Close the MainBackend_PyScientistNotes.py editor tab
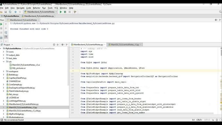 pyautogui.click(x=105, y=45)
